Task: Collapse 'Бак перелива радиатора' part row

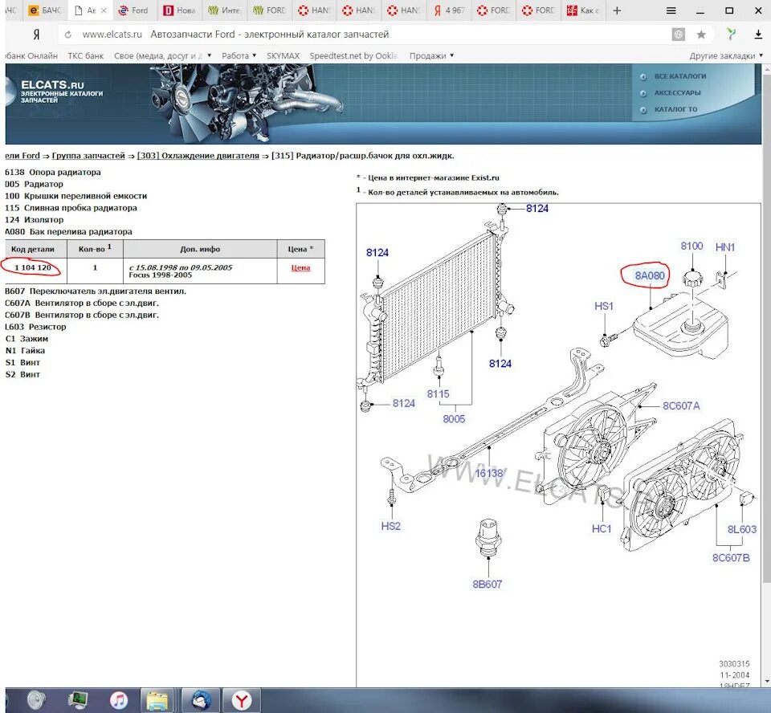Action: [x=69, y=231]
